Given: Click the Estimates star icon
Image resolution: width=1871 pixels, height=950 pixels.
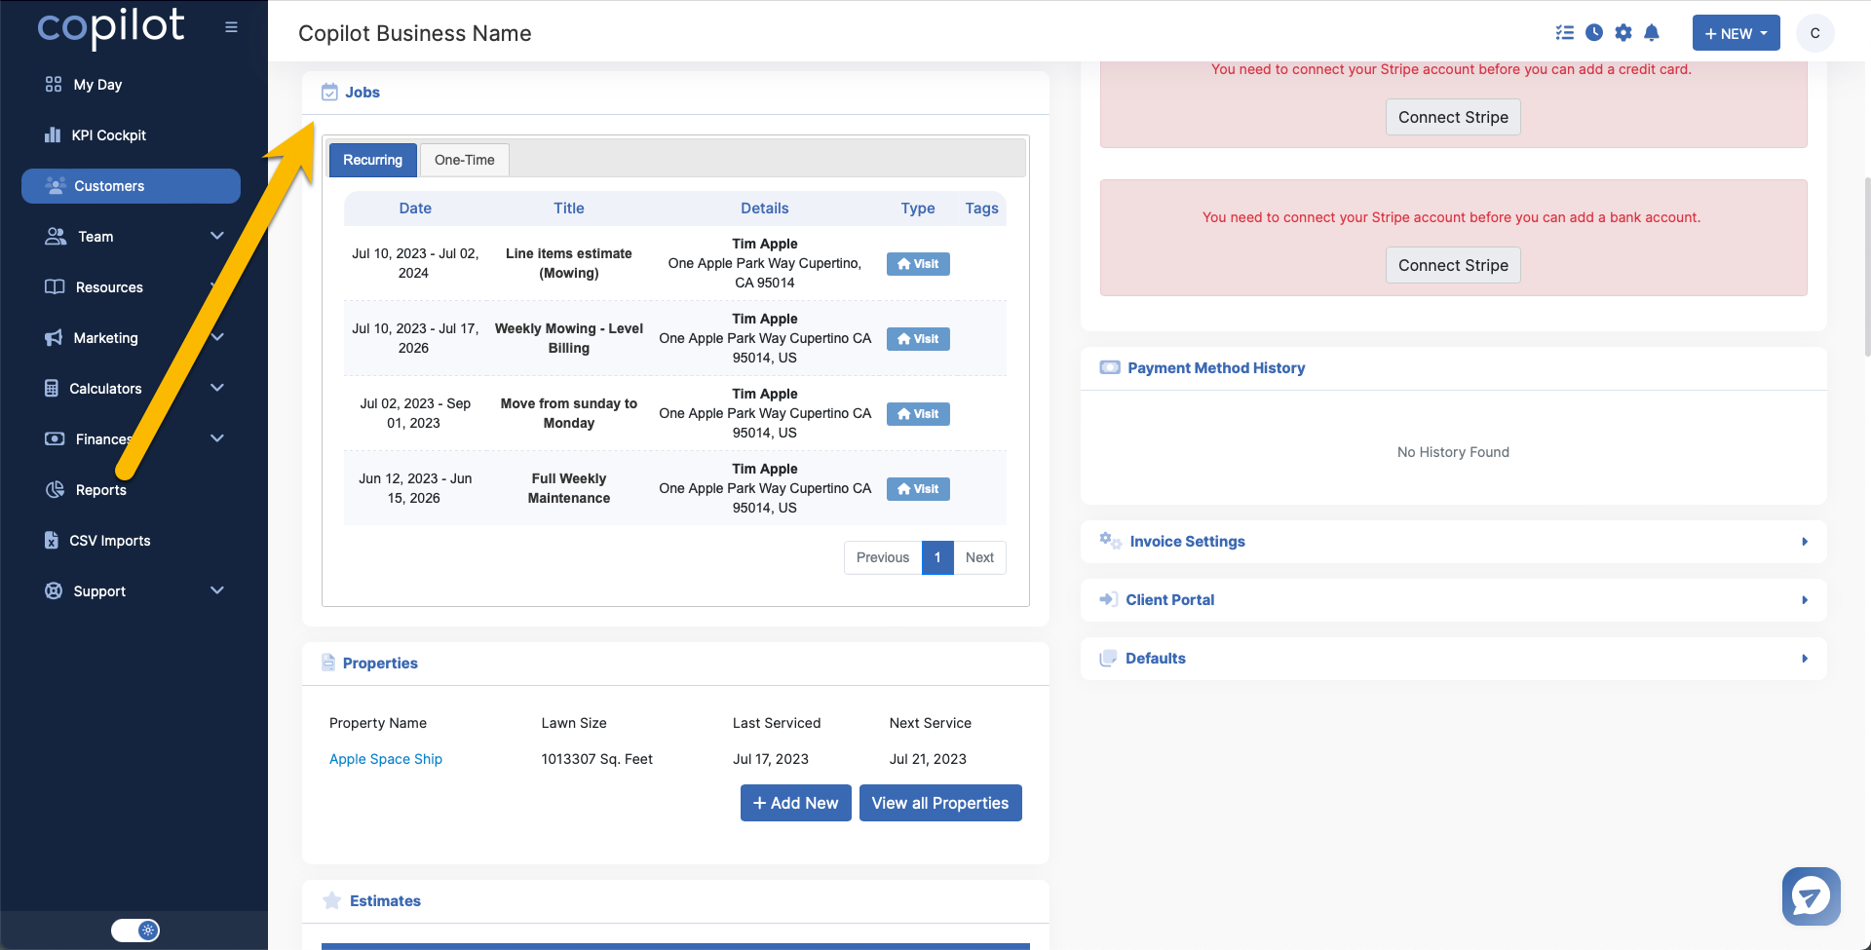Looking at the screenshot, I should pos(332,900).
